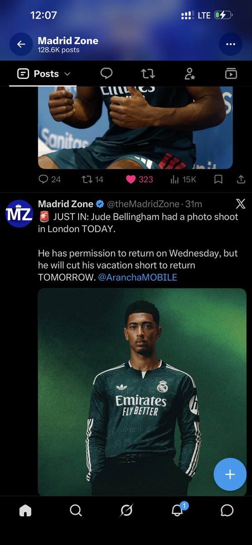Open notifications with the bell icon

(178, 510)
